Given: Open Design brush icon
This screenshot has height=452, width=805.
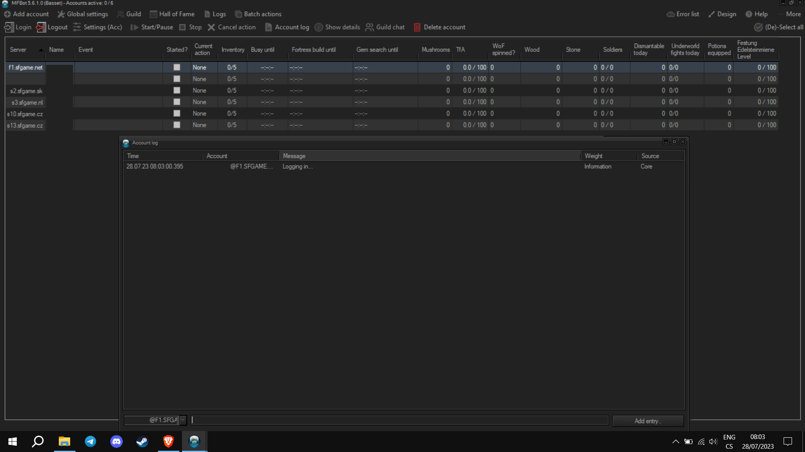Looking at the screenshot, I should 712,14.
